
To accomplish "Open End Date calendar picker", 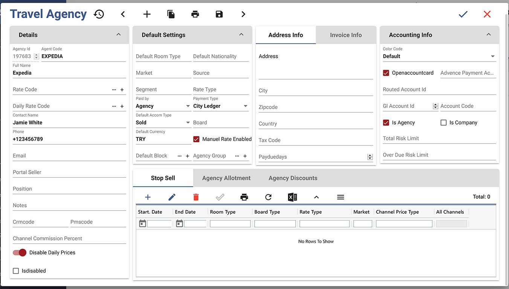I will tap(180, 224).
